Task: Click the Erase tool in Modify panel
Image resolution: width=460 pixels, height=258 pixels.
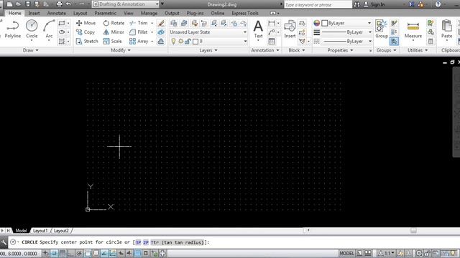Action: coord(161,23)
